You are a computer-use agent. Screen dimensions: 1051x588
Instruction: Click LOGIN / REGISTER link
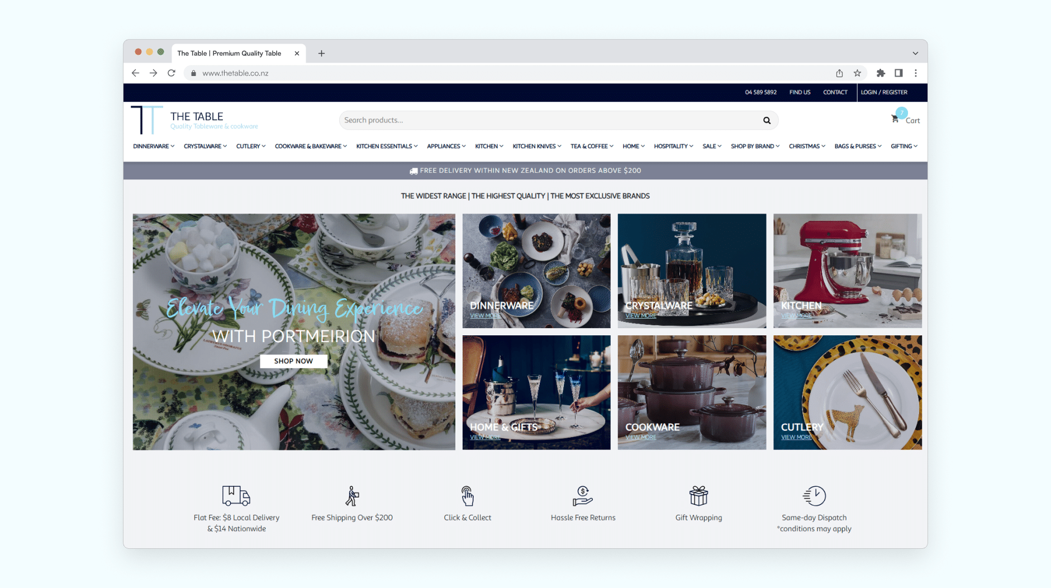pos(884,92)
